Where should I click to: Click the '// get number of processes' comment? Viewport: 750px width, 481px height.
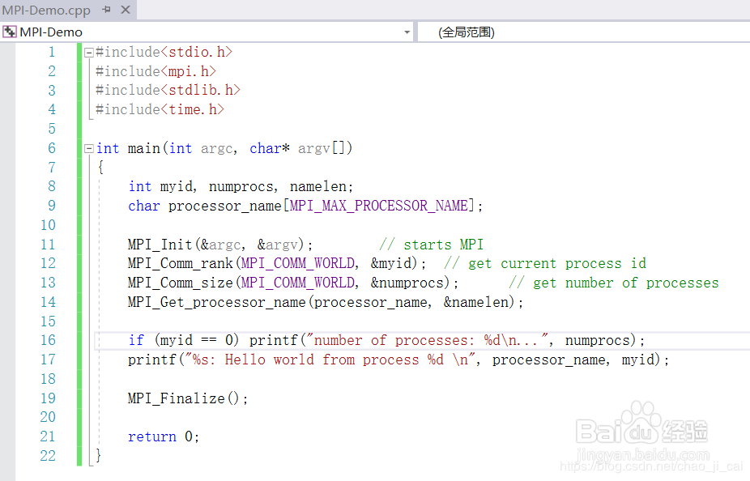click(614, 283)
